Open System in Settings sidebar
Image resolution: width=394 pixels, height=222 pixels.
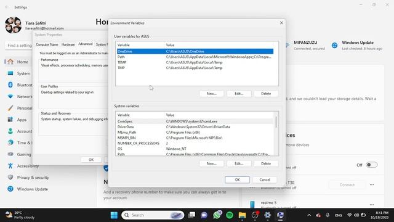coord(19,73)
